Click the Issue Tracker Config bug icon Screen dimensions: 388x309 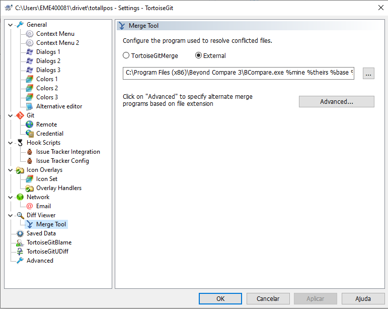[30, 161]
